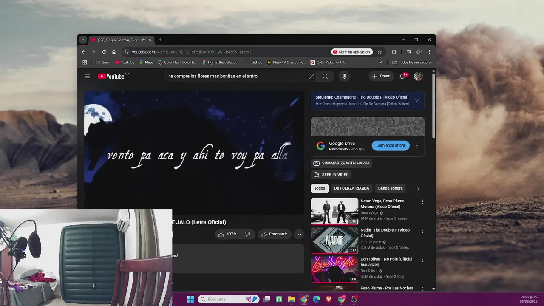The width and height of the screenshot is (544, 306).
Task: Open options for Neton Vega Morena video
Action: coord(422,202)
